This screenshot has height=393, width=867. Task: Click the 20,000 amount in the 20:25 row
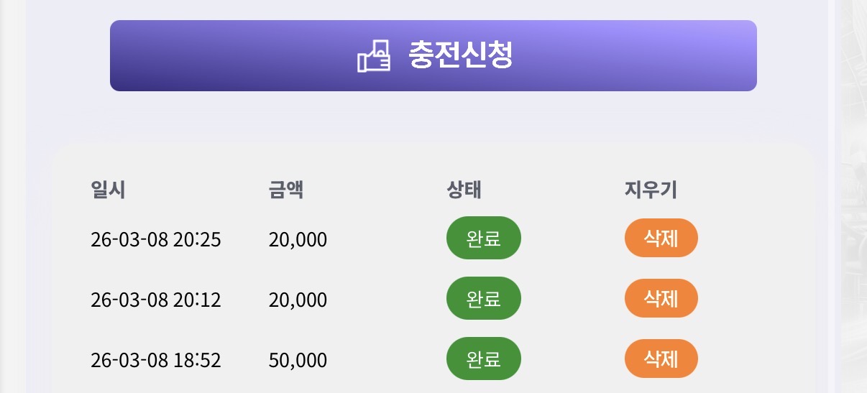pyautogui.click(x=298, y=239)
